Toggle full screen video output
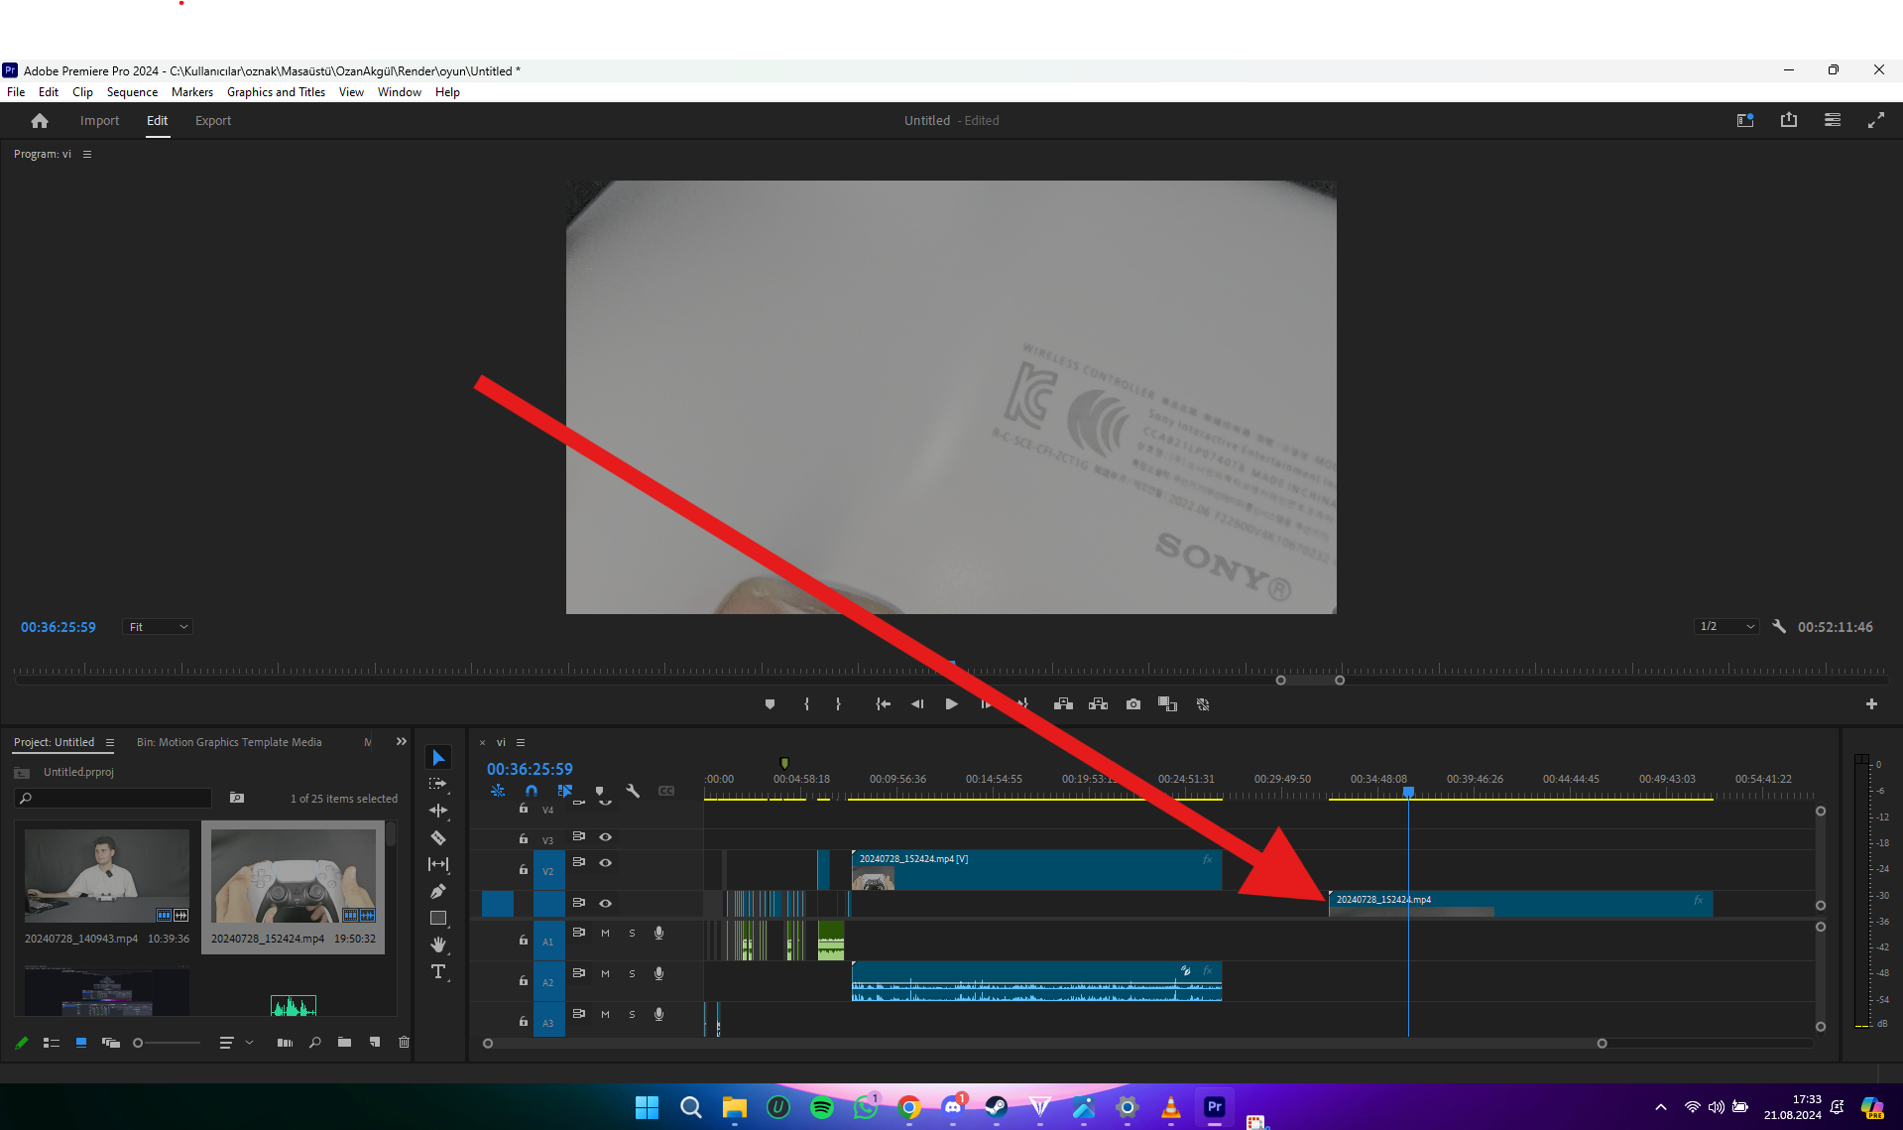1903x1130 pixels. coord(1876,120)
